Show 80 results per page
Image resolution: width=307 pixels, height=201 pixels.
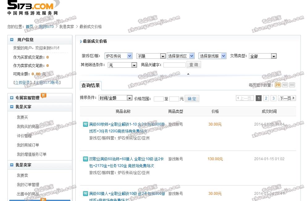click(292, 85)
